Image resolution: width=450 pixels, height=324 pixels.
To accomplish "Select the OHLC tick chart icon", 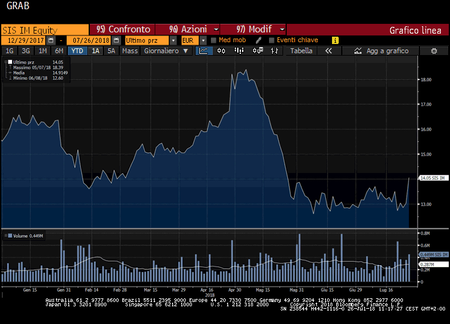I will [275, 51].
